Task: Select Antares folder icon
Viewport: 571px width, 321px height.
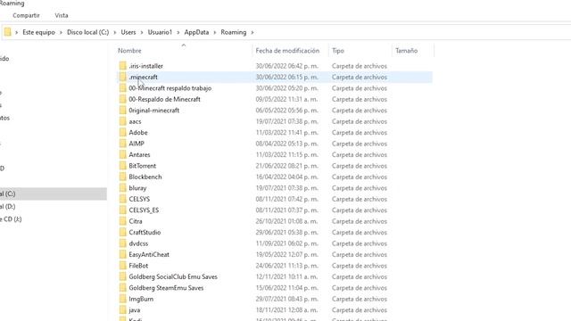Action: [123, 154]
